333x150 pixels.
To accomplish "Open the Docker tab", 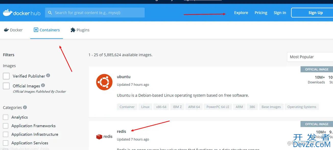I will 13,30.
